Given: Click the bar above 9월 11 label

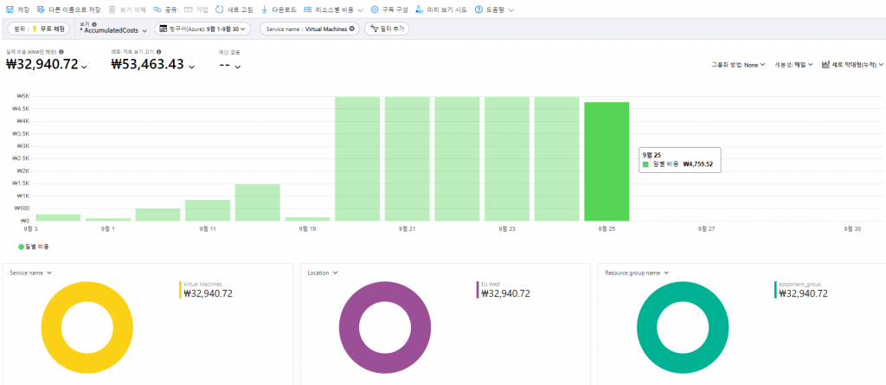Looking at the screenshot, I should 208,210.
